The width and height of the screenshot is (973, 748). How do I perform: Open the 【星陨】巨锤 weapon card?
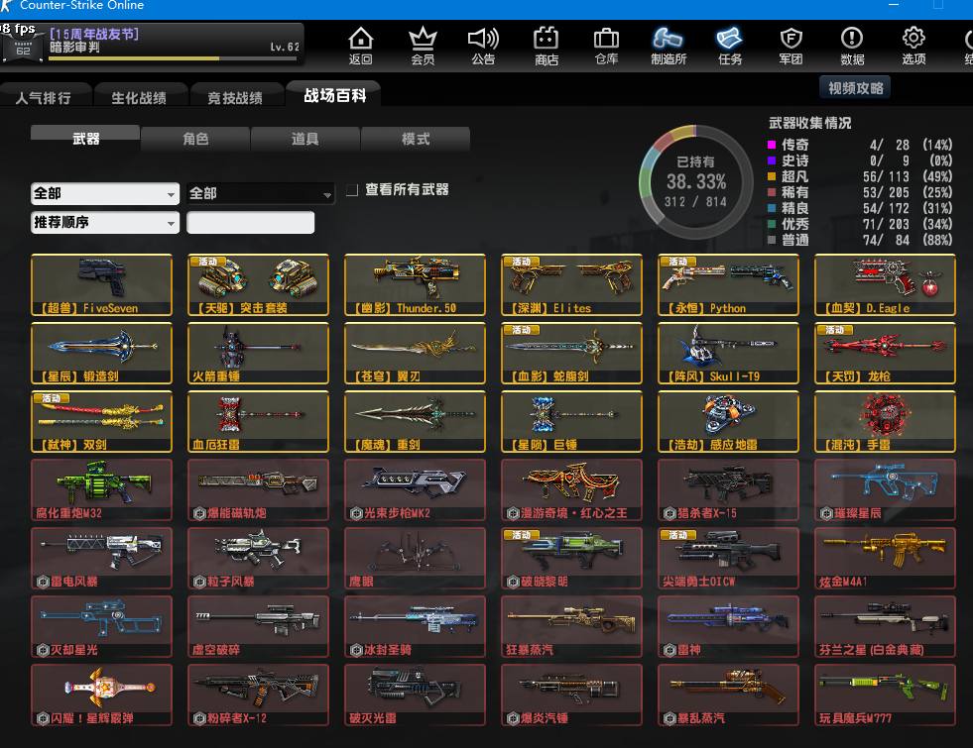point(571,421)
